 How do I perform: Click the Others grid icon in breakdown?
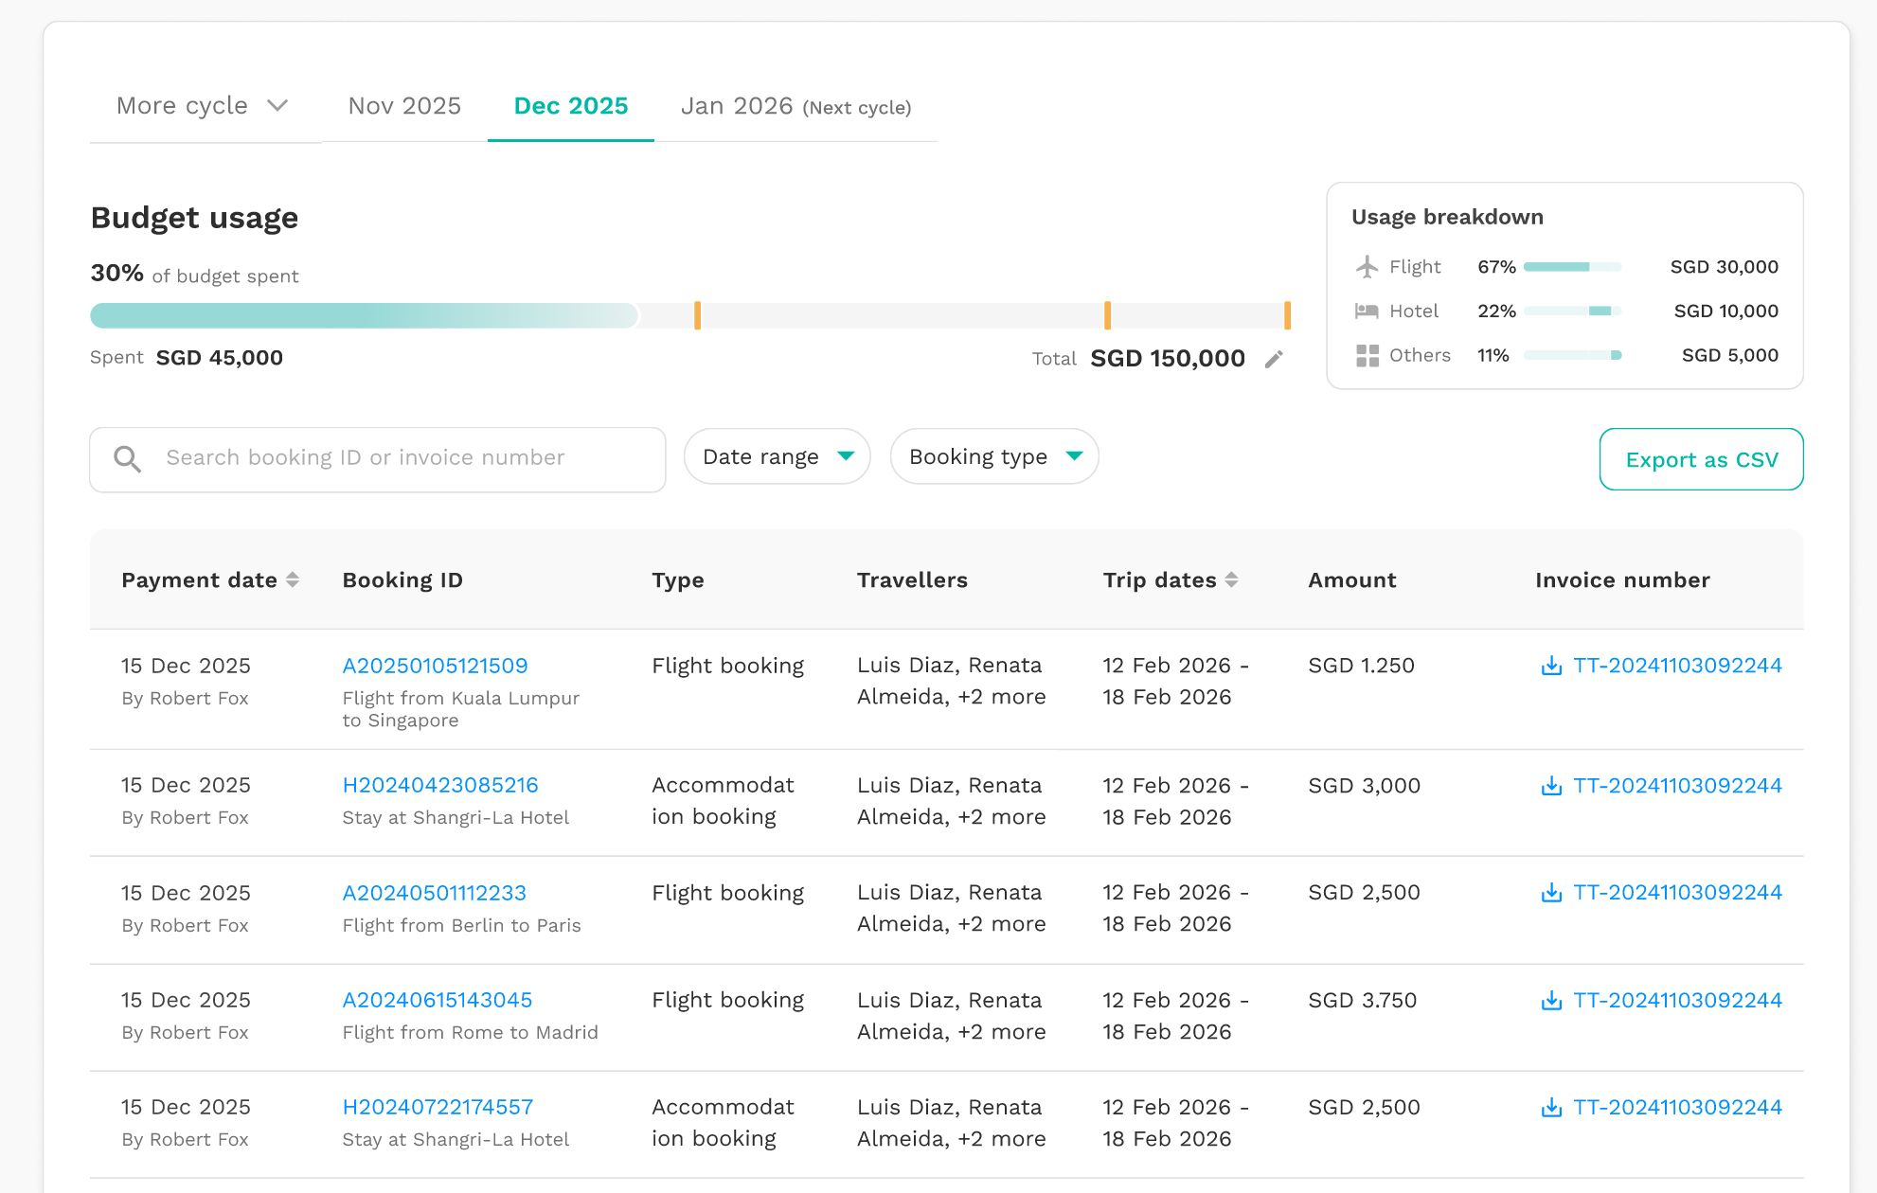[x=1367, y=356]
